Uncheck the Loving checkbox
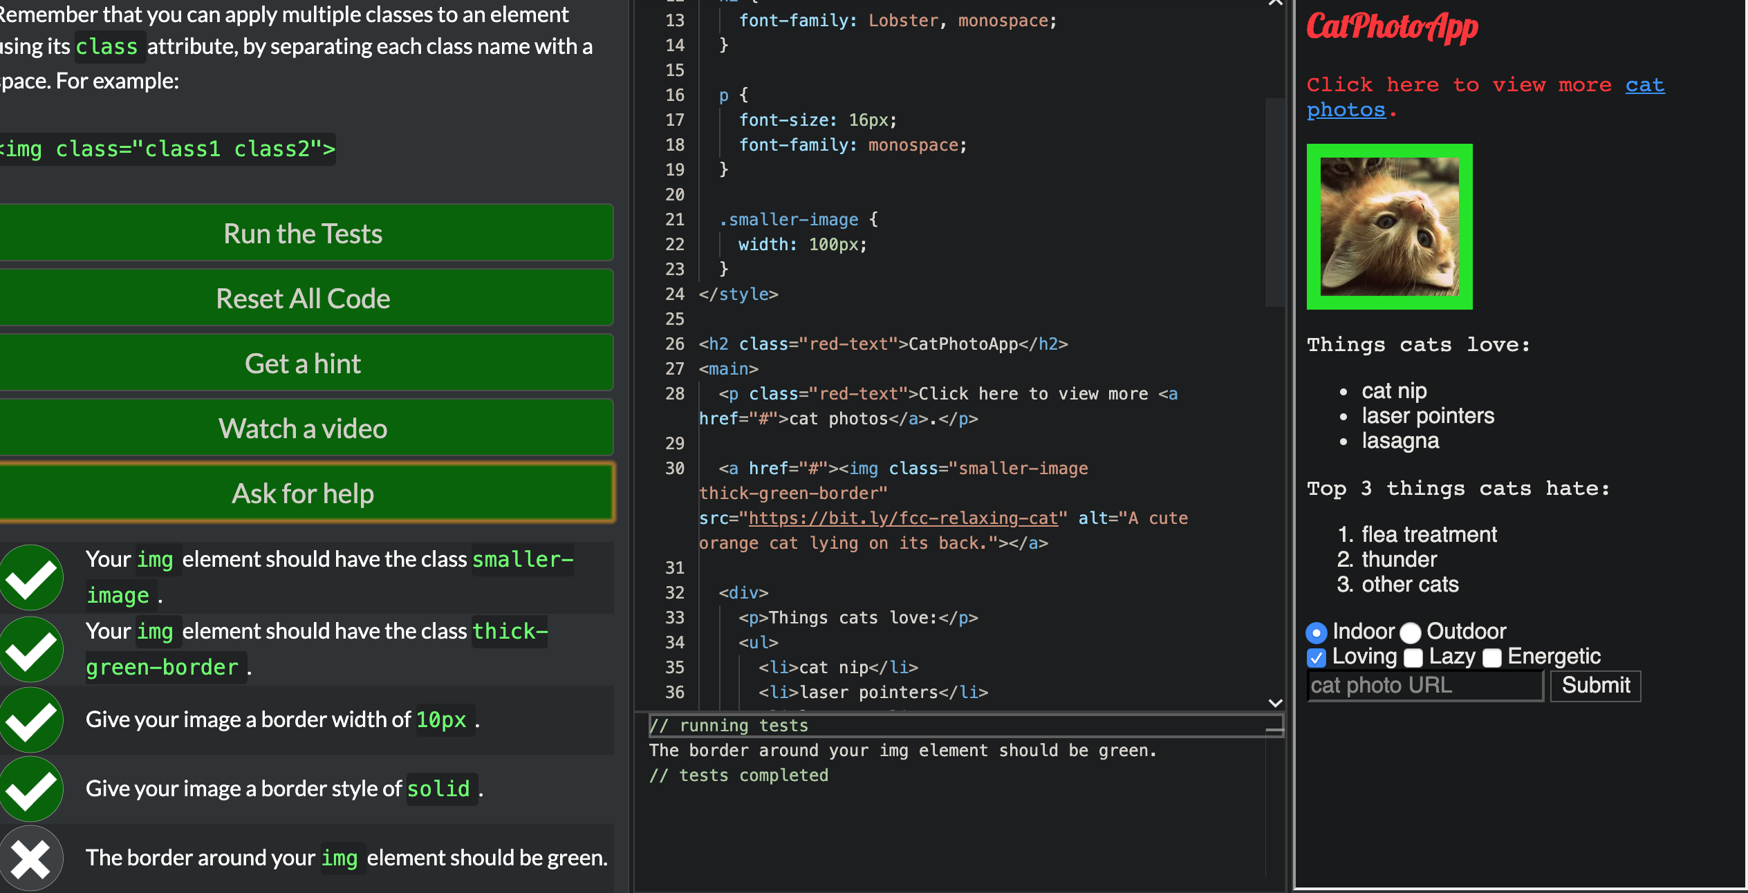Screen dimensions: 1748x893 1317,657
